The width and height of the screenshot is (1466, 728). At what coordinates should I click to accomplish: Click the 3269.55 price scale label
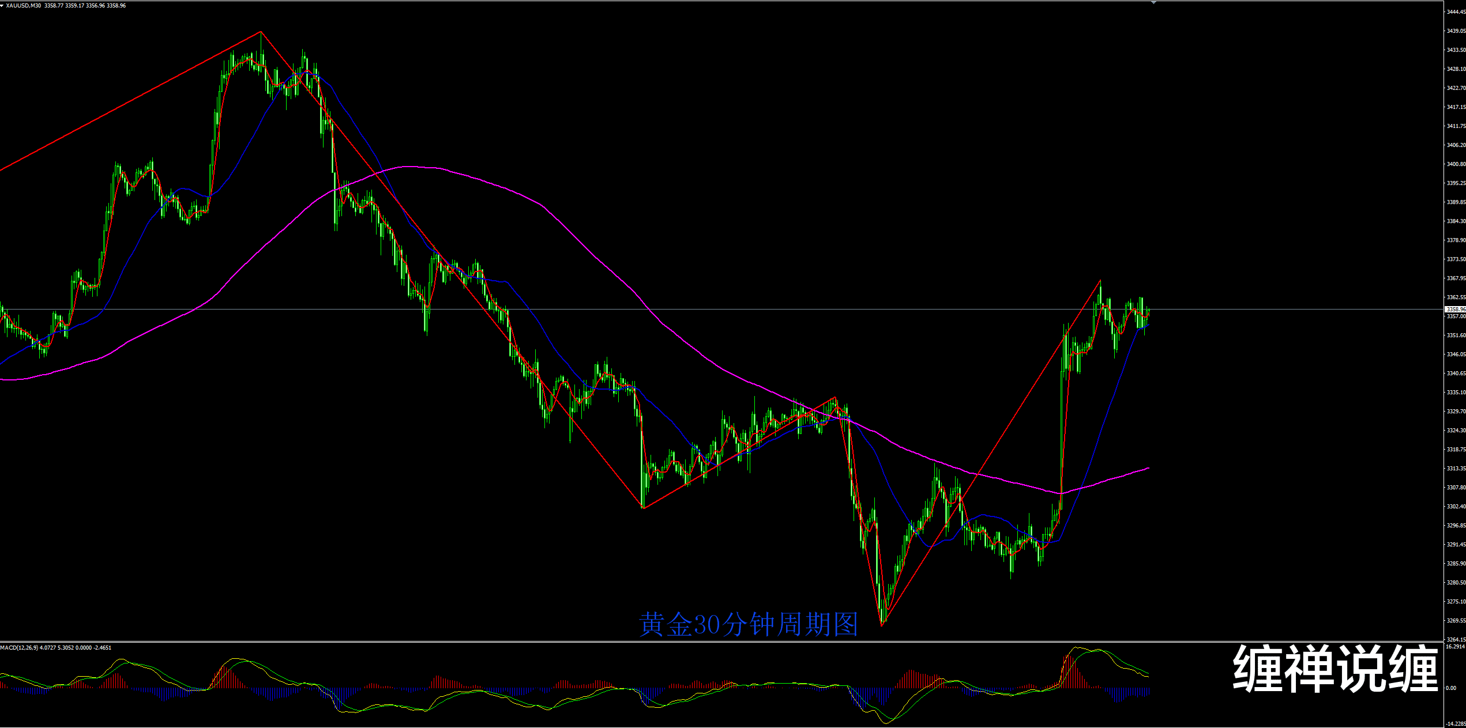(1455, 621)
